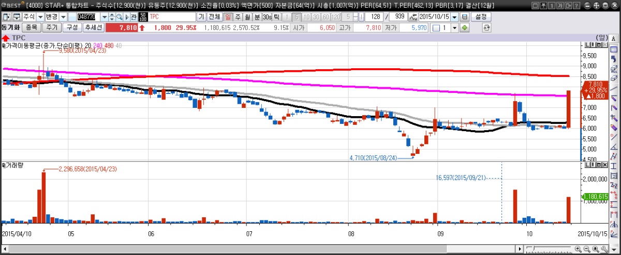Select the eraser tool in right toolbar
Viewport: 621px width, 255px height.
614,77
